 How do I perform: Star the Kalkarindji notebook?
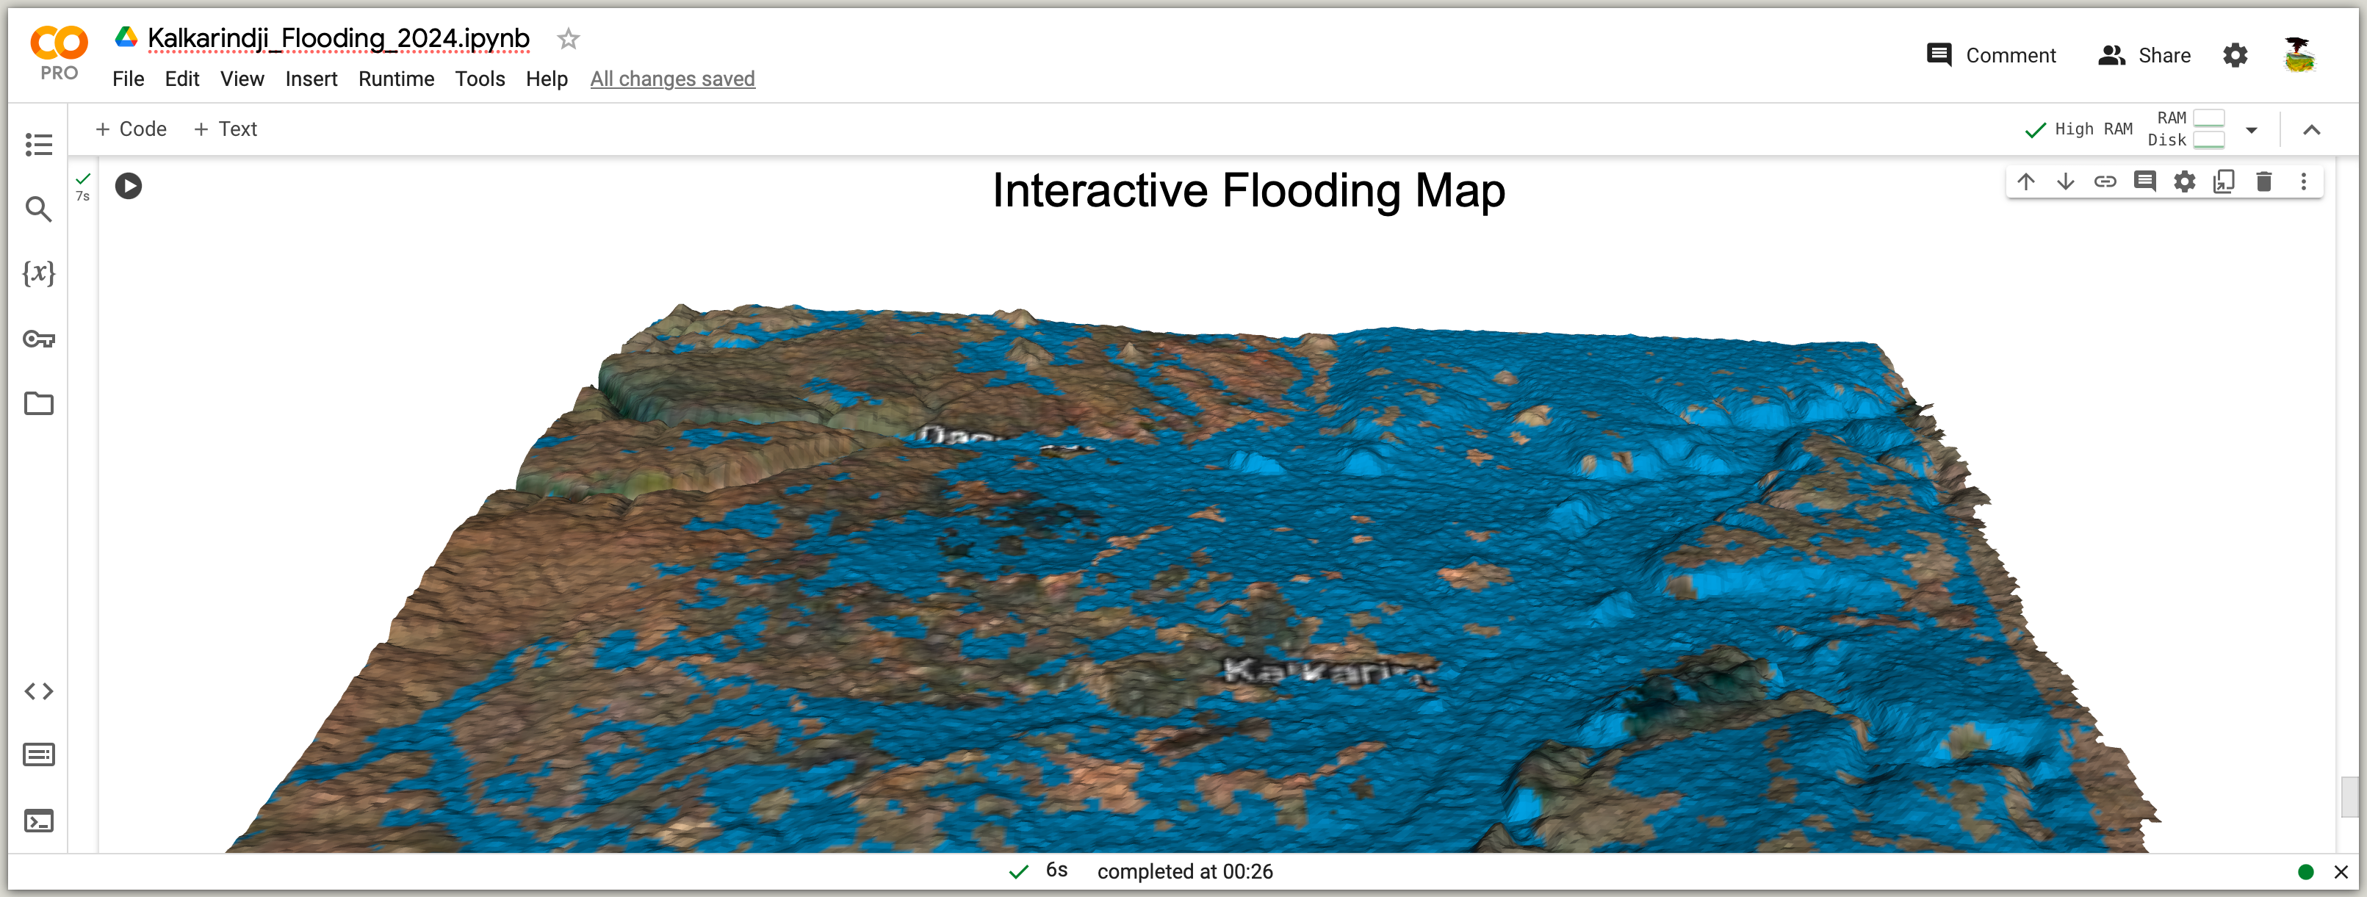[568, 39]
